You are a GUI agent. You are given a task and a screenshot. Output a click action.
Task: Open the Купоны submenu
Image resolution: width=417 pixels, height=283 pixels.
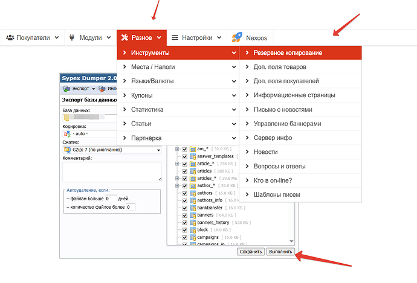[178, 95]
